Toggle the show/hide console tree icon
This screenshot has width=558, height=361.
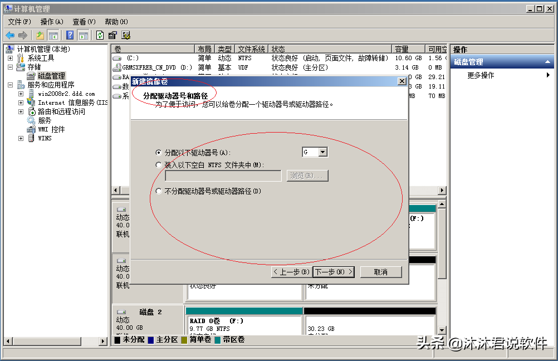[x=53, y=35]
